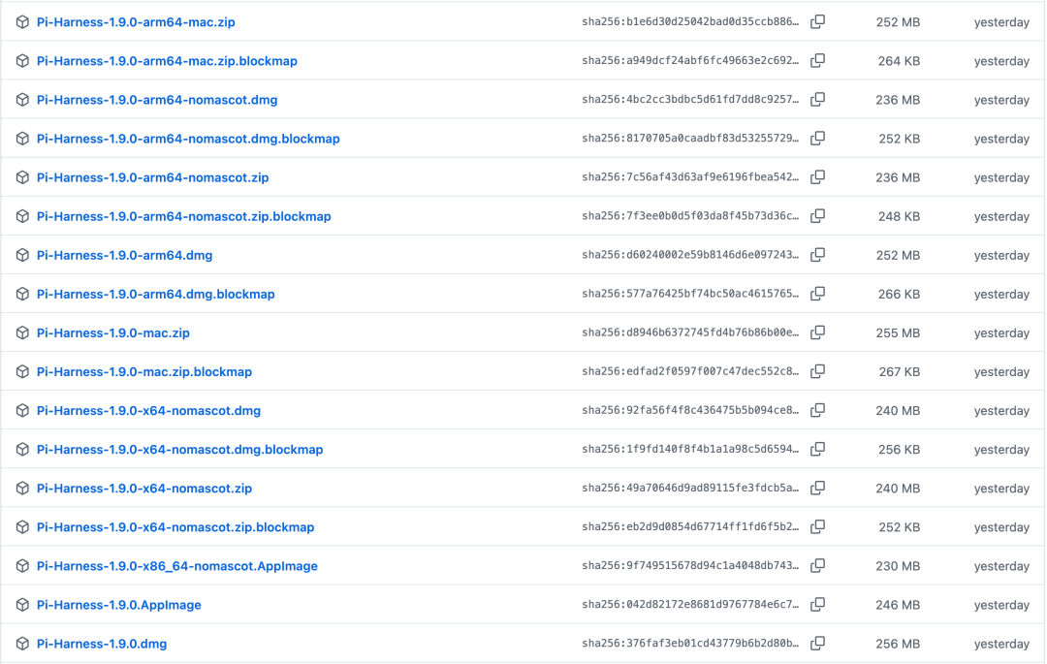Copy hash for Pi-Harness-1.9.0-arm64.dmg.blockmap
The width and height of the screenshot is (1047, 664).
(x=817, y=294)
